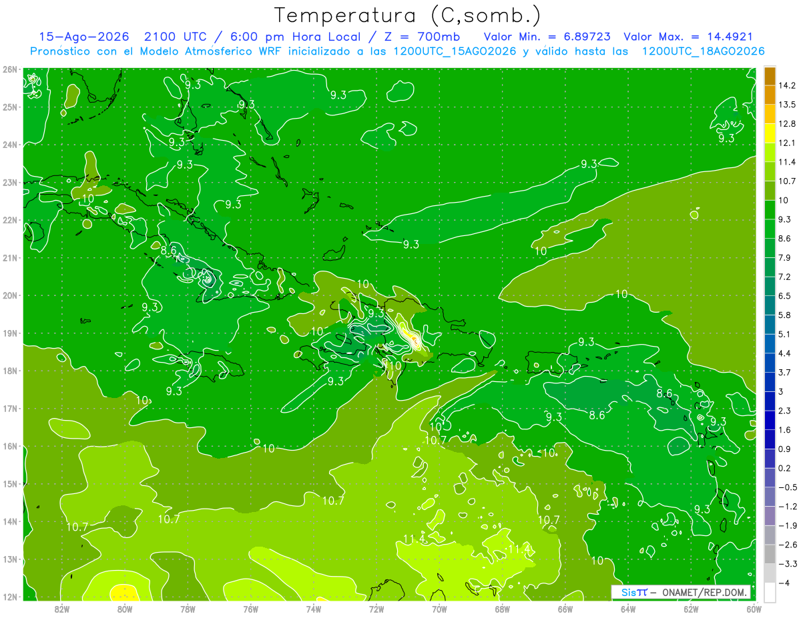The height and width of the screenshot is (618, 801).
Task: Select the white swatch below -4
Action: coord(770,592)
